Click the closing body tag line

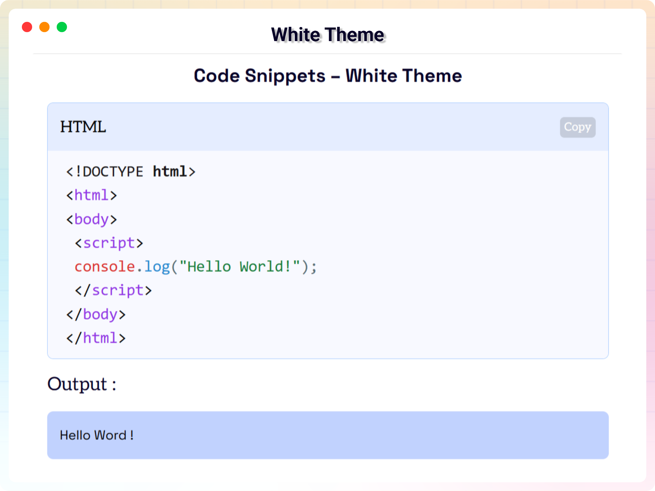coord(96,314)
